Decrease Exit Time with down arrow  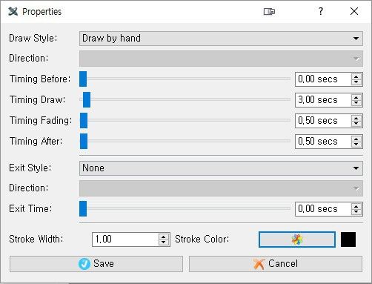(356, 212)
